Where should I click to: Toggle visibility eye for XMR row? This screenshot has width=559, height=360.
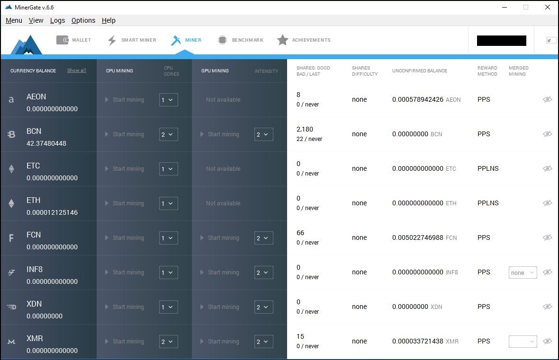(x=547, y=341)
